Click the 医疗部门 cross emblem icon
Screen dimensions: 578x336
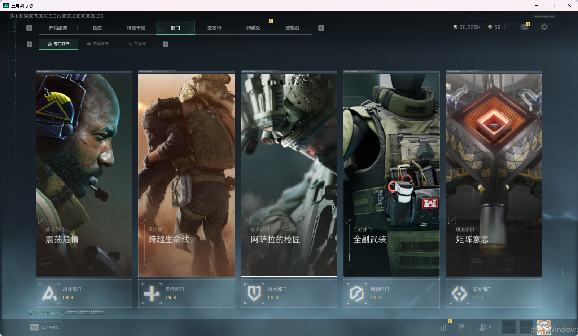click(152, 293)
